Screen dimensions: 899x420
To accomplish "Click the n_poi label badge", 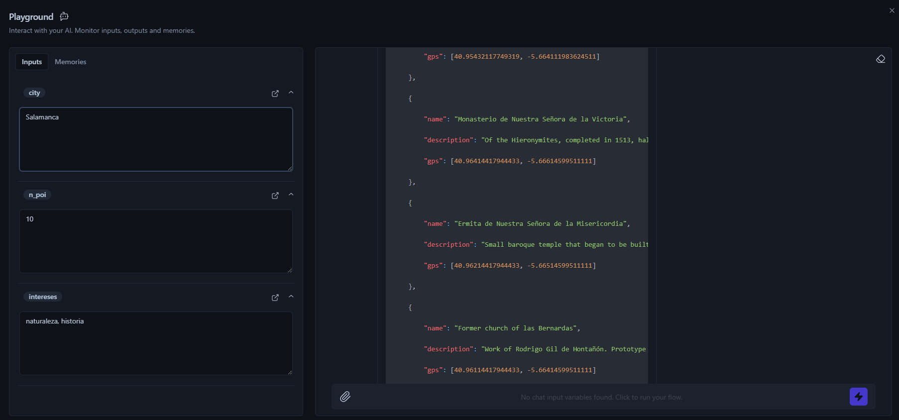I will (x=37, y=195).
